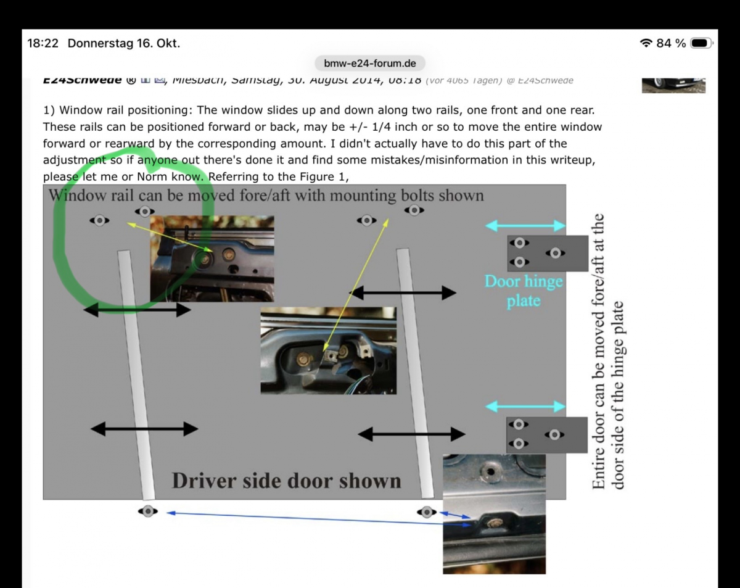Tap the battery icon in status bar
Viewport: 740px width, 588px height.
[701, 43]
